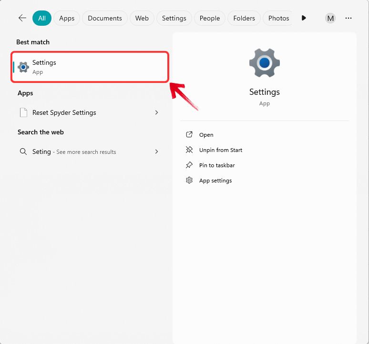
Task: Go back using the left arrow
Action: tap(22, 18)
